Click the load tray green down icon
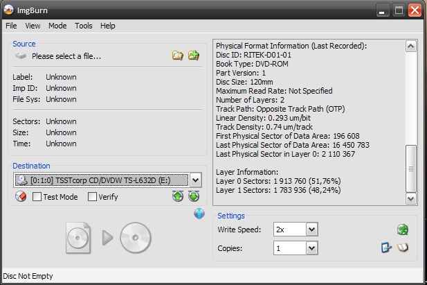This screenshot has width=427, height=285. pos(194,196)
